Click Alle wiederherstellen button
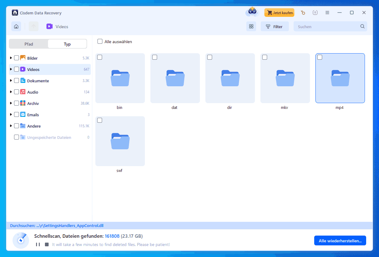 coord(340,240)
